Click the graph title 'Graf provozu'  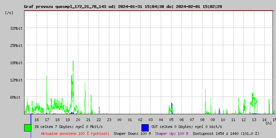coord(38,7)
